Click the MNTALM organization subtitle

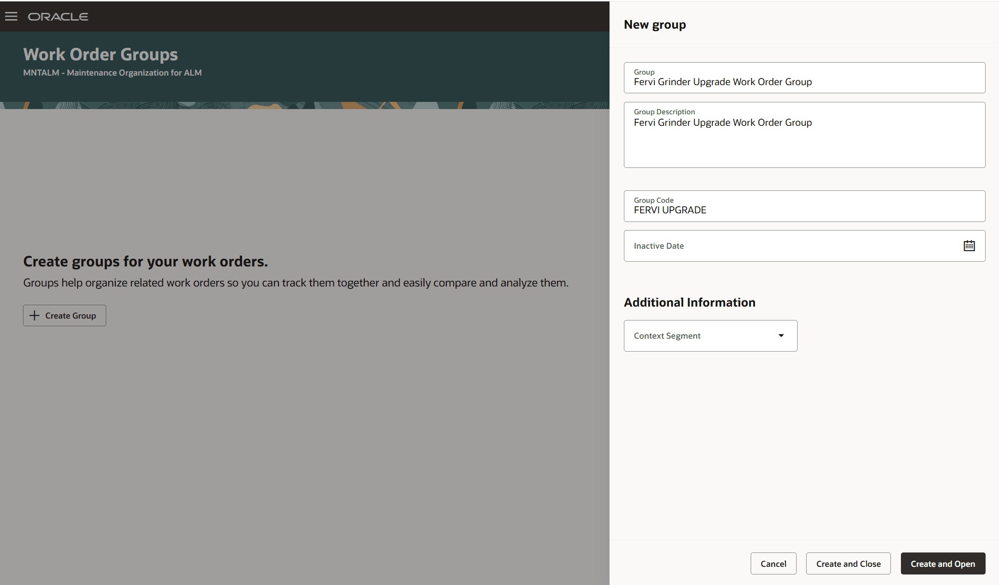(112, 73)
